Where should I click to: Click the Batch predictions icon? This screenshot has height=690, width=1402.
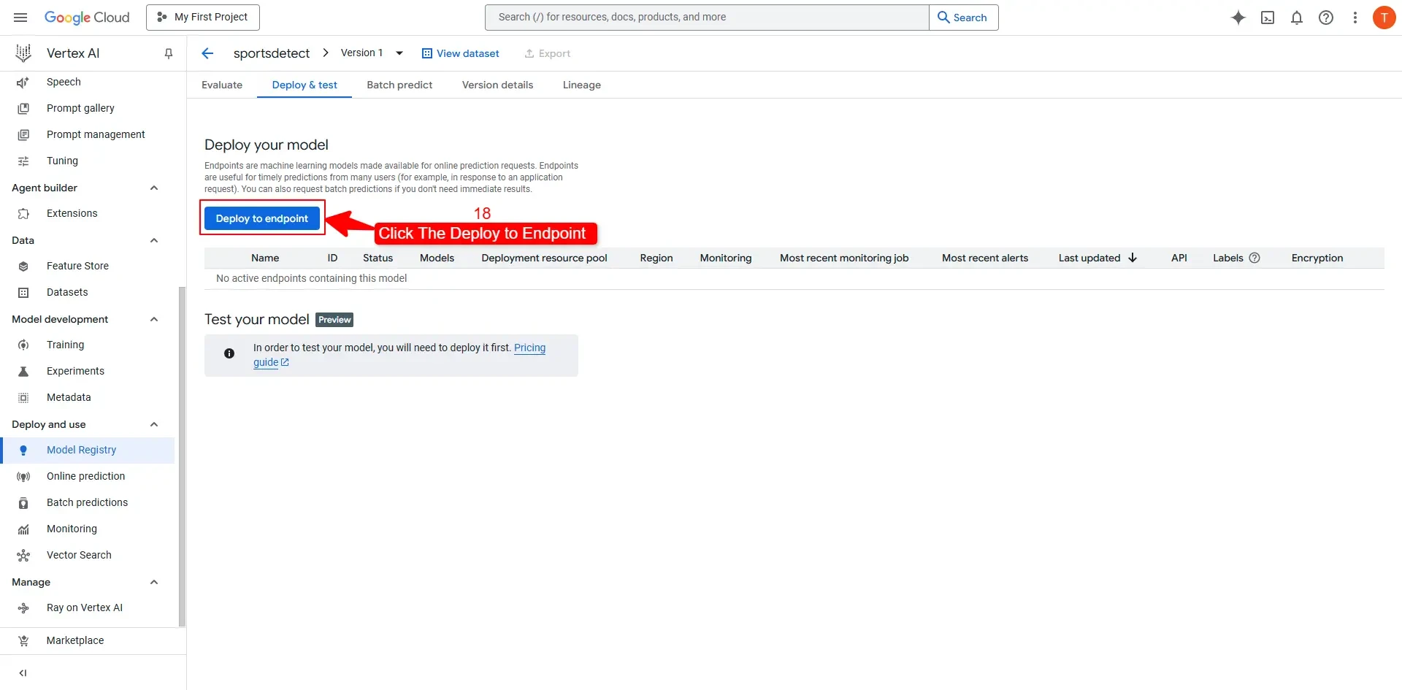(x=23, y=502)
